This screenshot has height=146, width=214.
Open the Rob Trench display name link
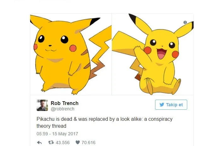click(65, 103)
